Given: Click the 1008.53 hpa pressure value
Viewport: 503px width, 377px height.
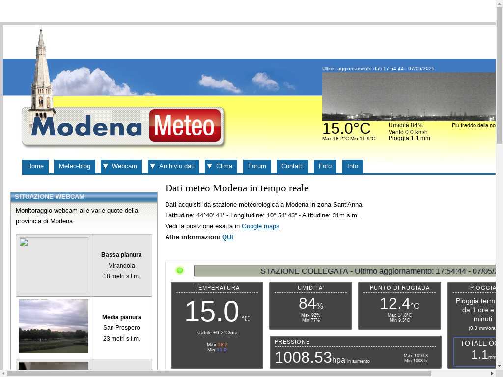Looking at the screenshot, I should click(309, 357).
